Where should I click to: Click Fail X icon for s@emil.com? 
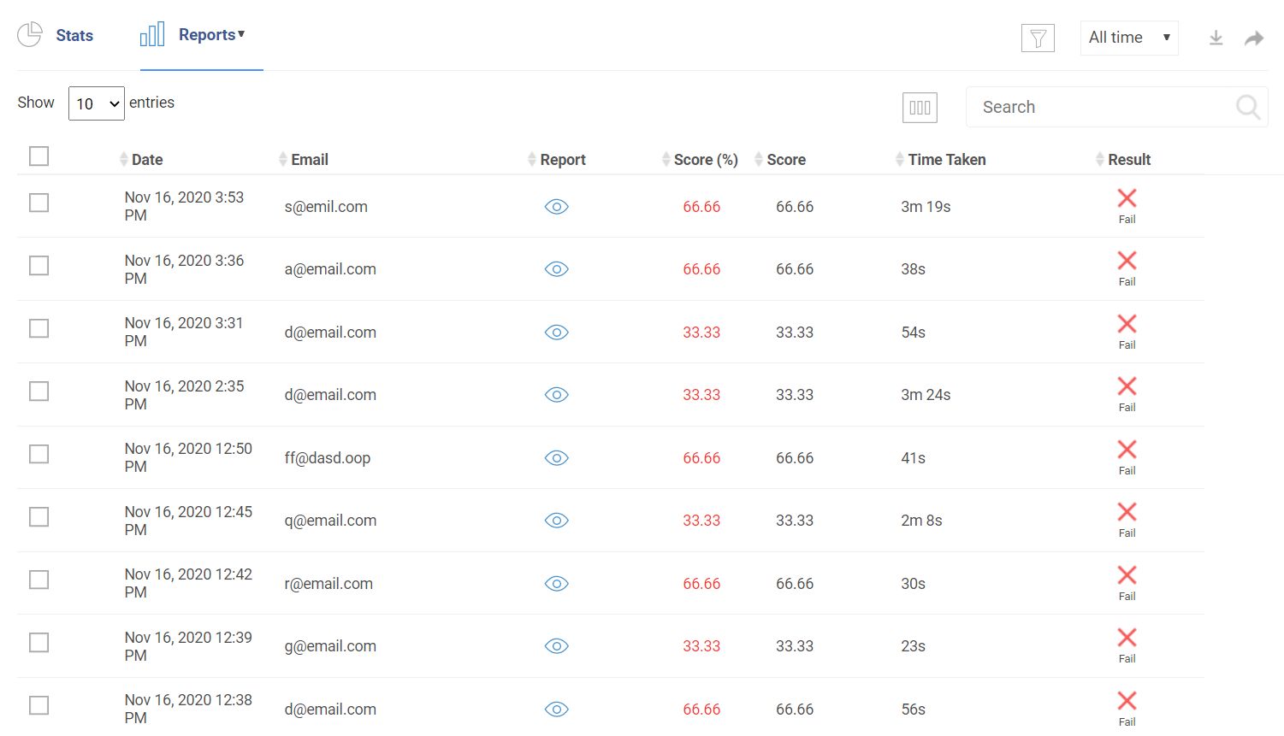(x=1127, y=198)
